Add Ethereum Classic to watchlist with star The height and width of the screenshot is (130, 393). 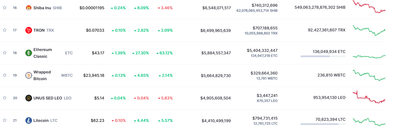tap(5, 53)
